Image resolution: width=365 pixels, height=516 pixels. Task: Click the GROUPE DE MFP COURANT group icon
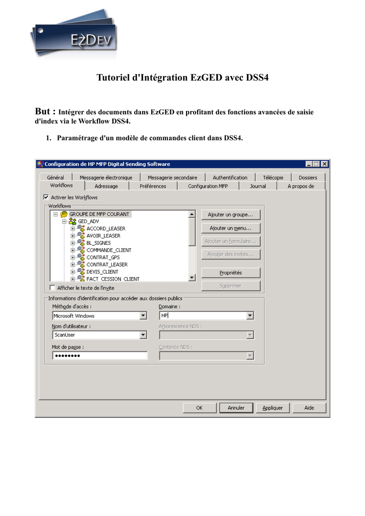64,214
